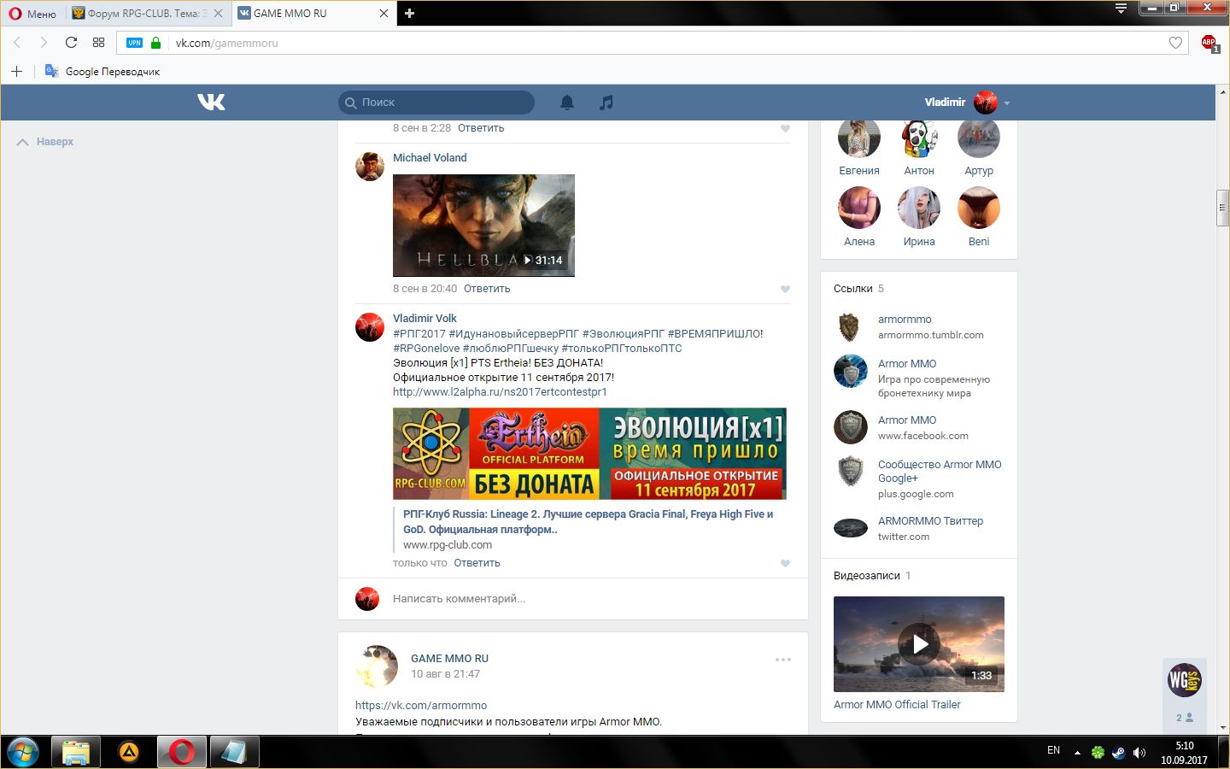Open the more options dots on GAME MMO RU post

[x=783, y=660]
